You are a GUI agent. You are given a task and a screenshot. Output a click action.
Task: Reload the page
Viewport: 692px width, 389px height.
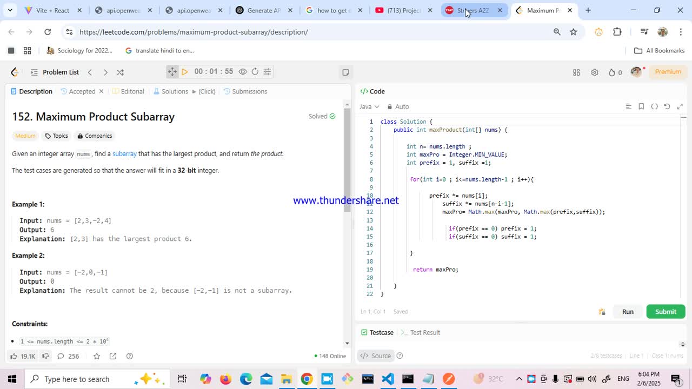tap(48, 32)
